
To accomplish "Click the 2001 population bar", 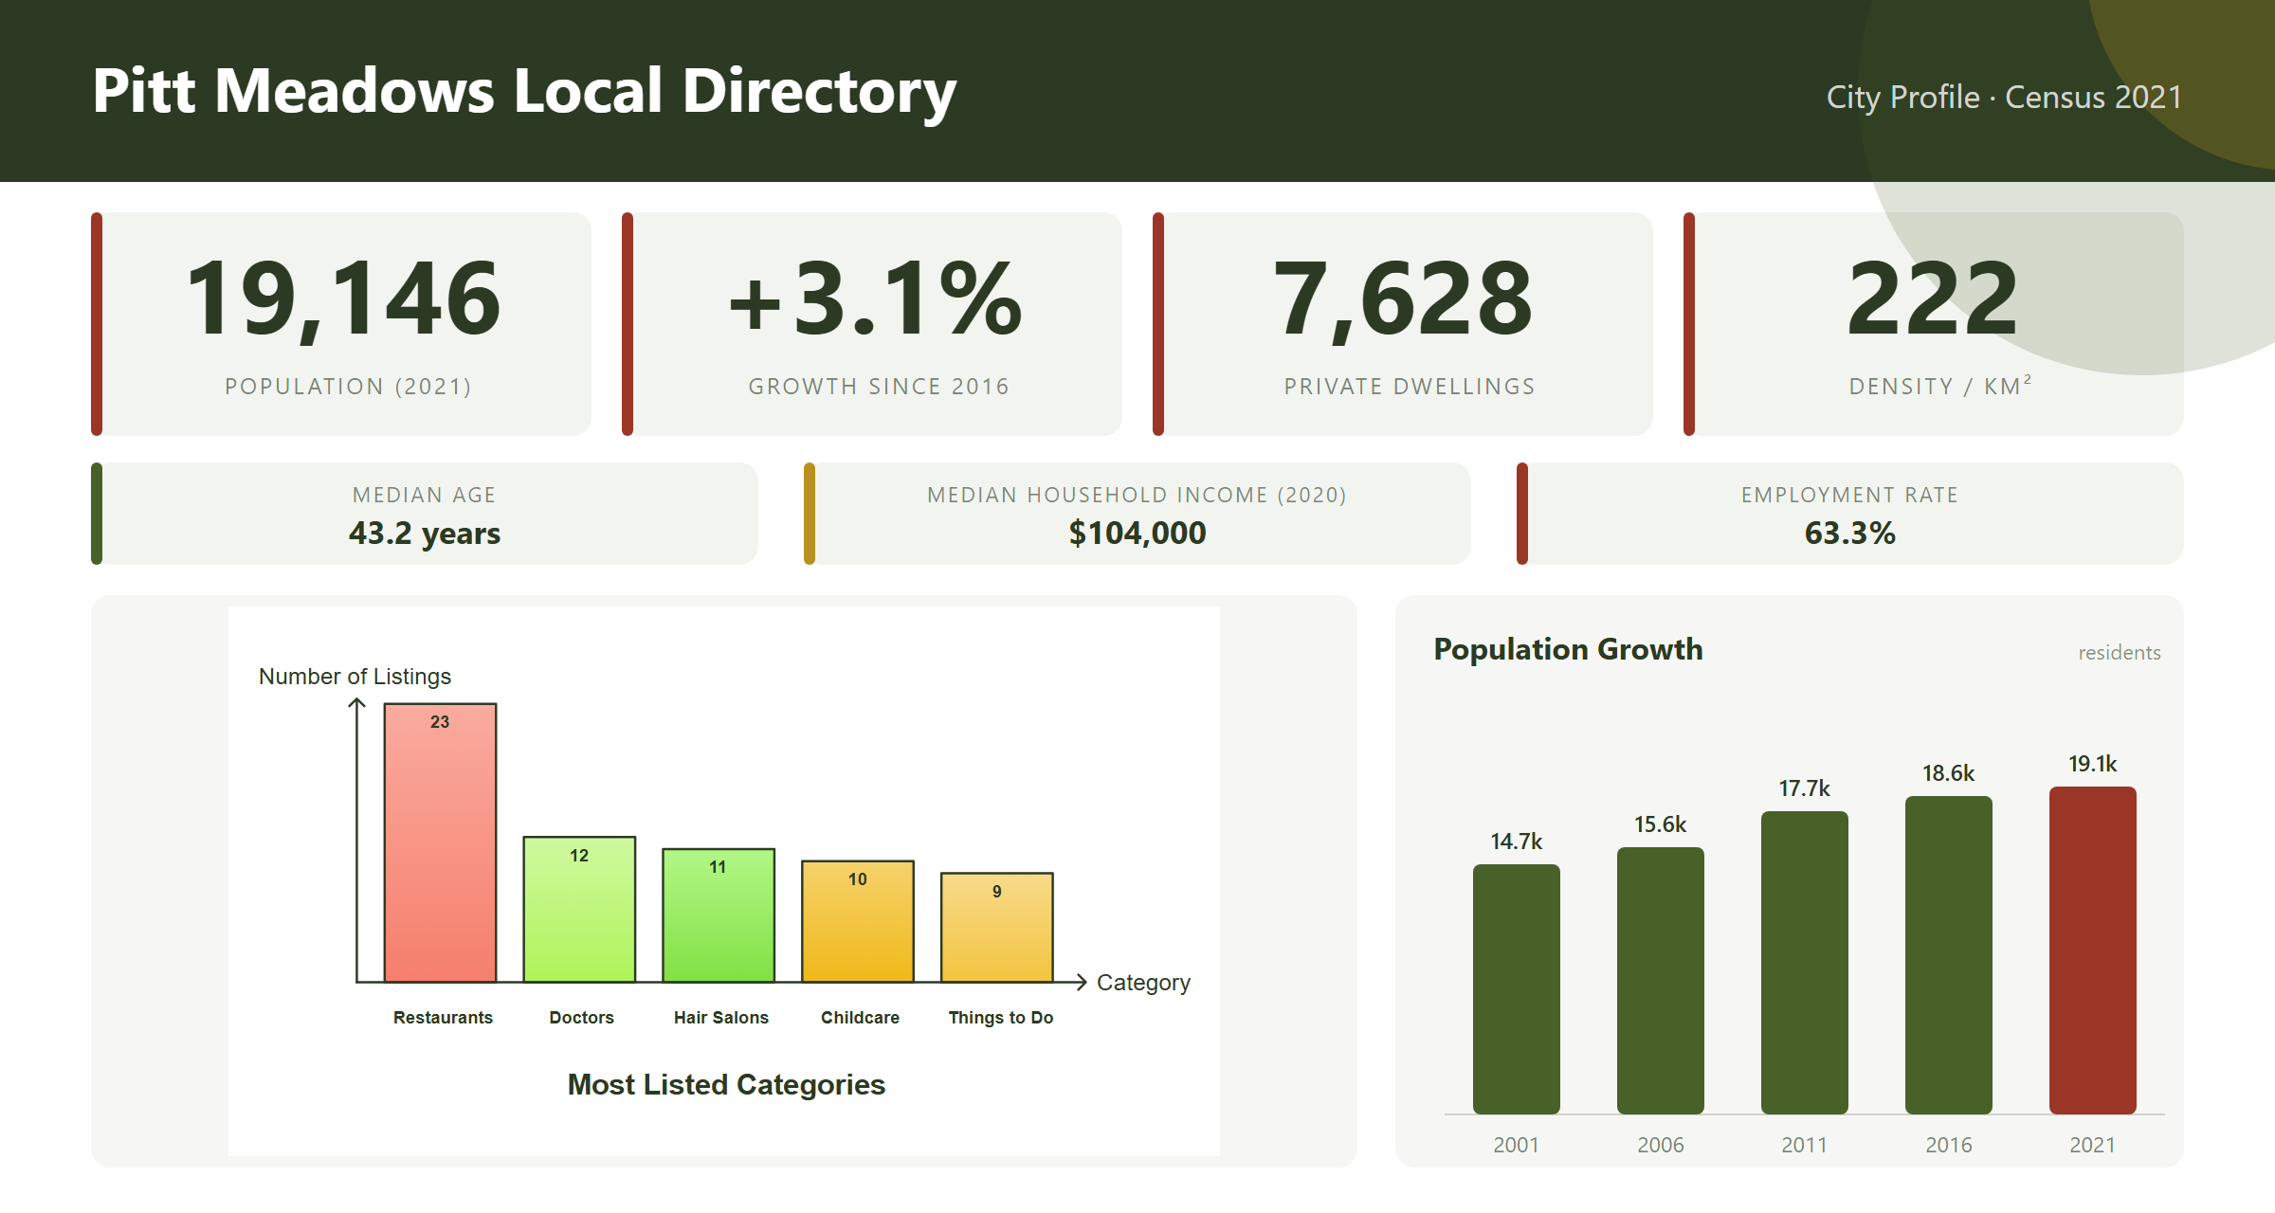I will coord(1516,989).
